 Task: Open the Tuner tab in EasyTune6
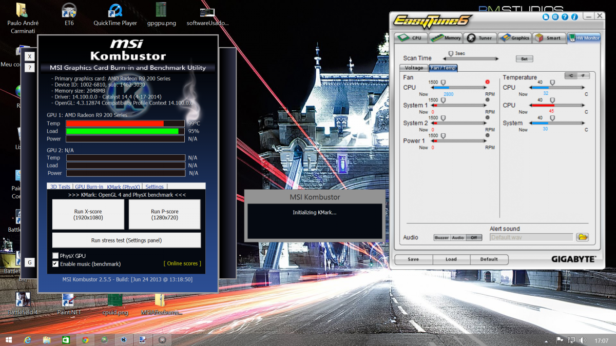[480, 38]
